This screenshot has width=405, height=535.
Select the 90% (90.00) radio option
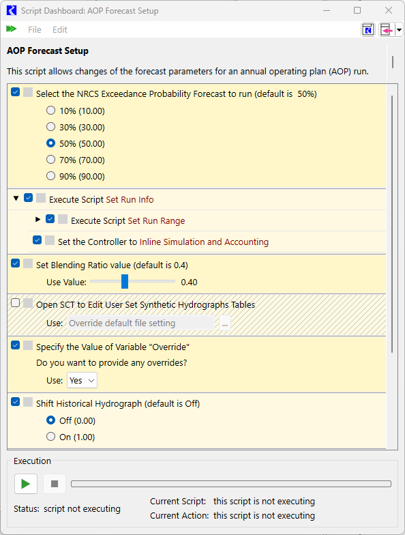point(50,176)
